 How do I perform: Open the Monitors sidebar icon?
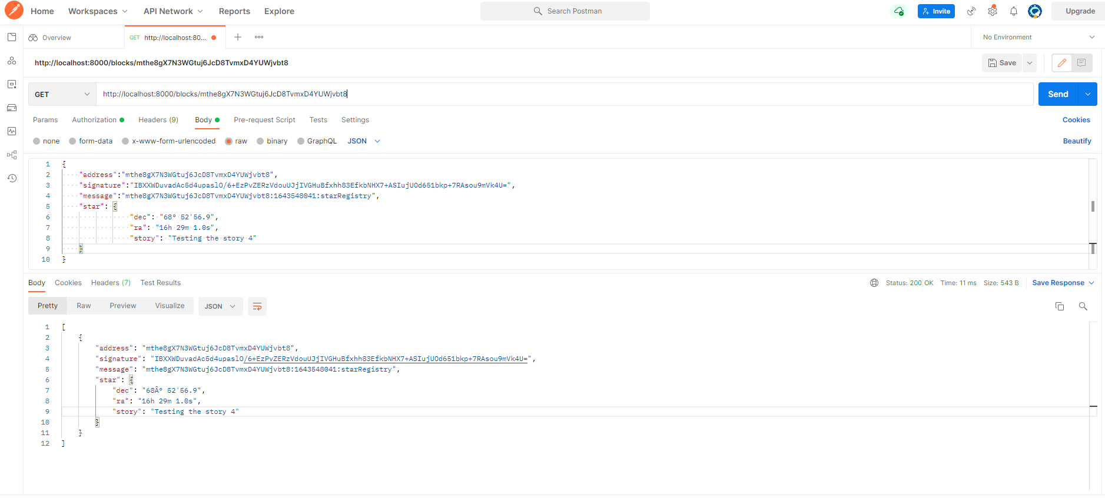[x=12, y=131]
